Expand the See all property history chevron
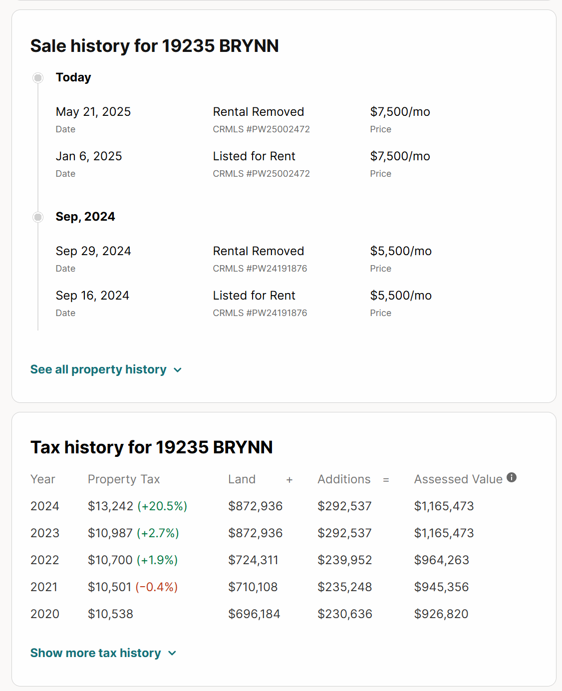The image size is (562, 691). [178, 370]
